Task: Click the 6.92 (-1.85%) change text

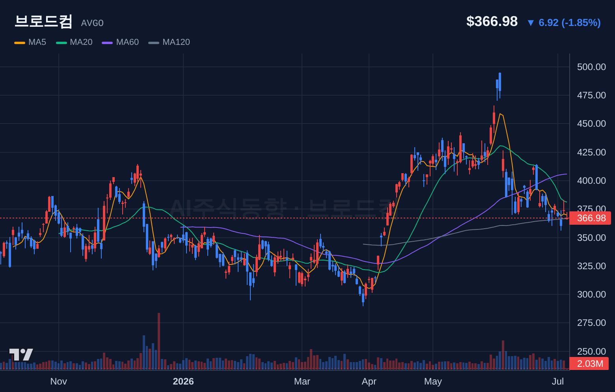Action: [570, 23]
